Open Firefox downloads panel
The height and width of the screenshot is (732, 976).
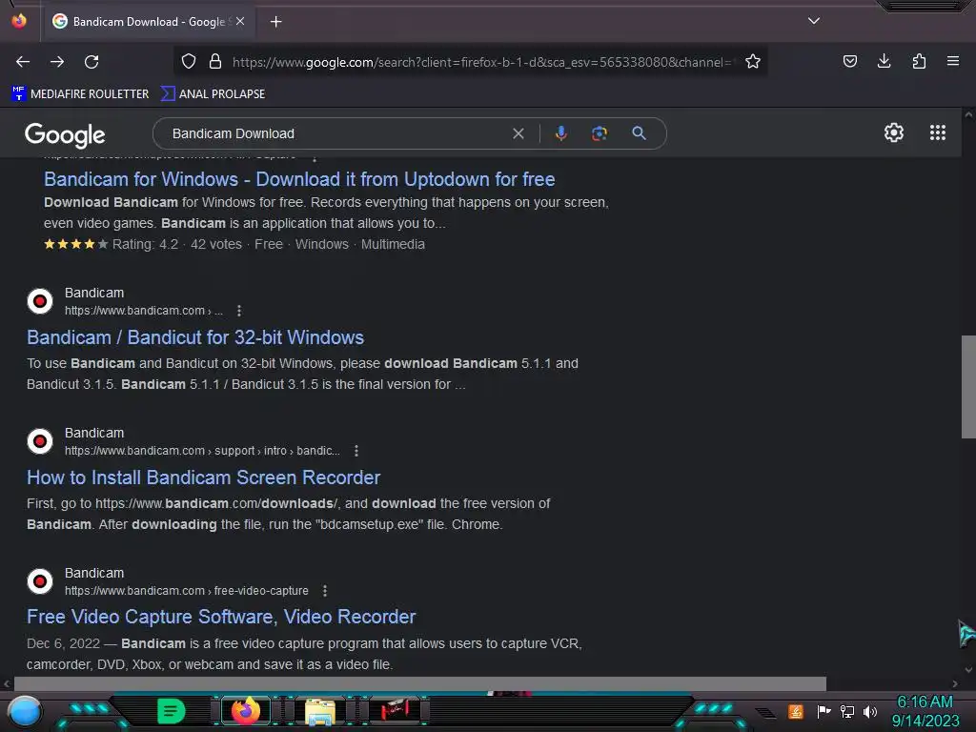tap(884, 61)
